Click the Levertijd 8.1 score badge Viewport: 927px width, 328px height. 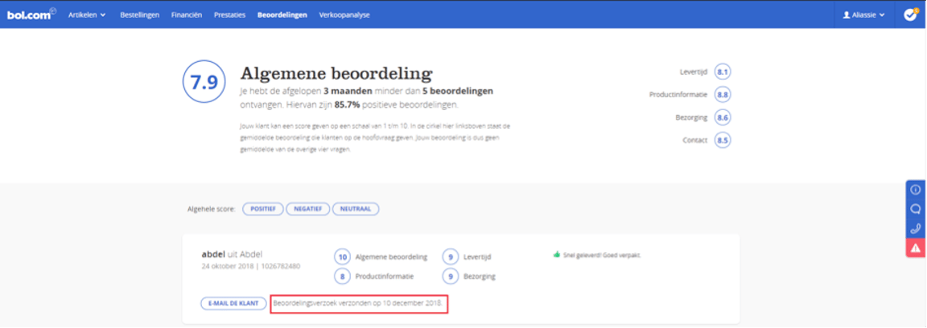coord(723,72)
